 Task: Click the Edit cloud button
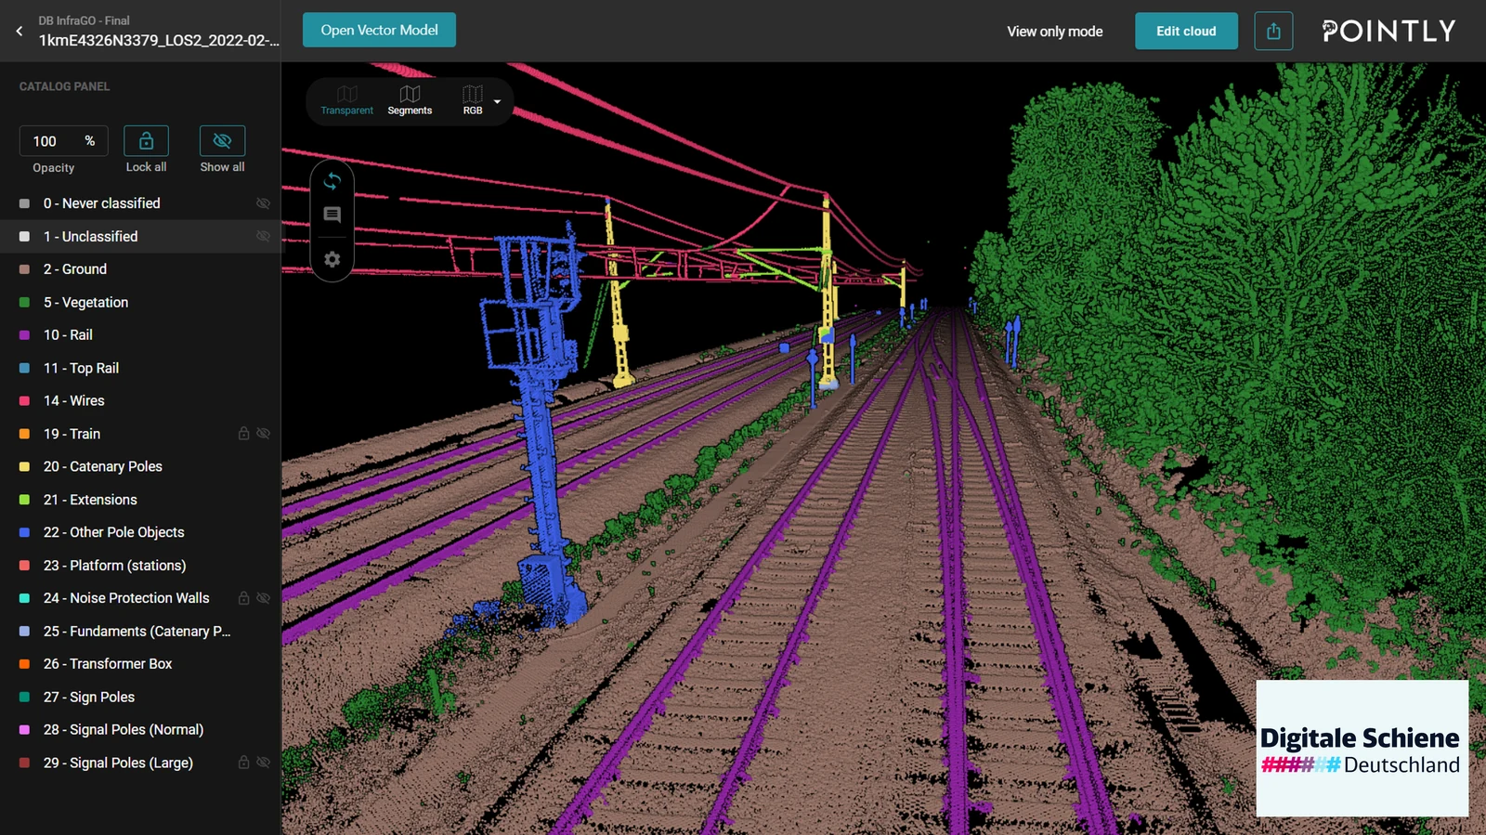pyautogui.click(x=1186, y=31)
